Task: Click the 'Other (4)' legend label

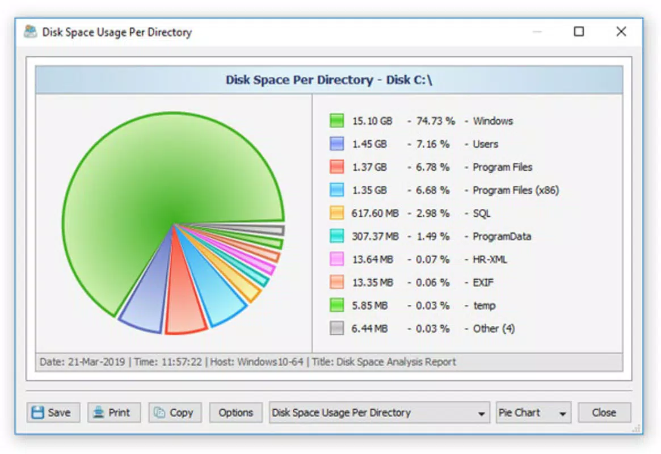Action: [494, 329]
